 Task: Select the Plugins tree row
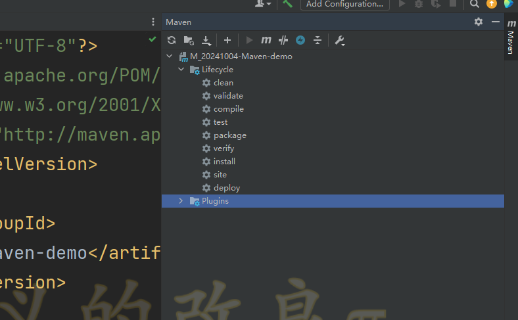(x=333, y=201)
